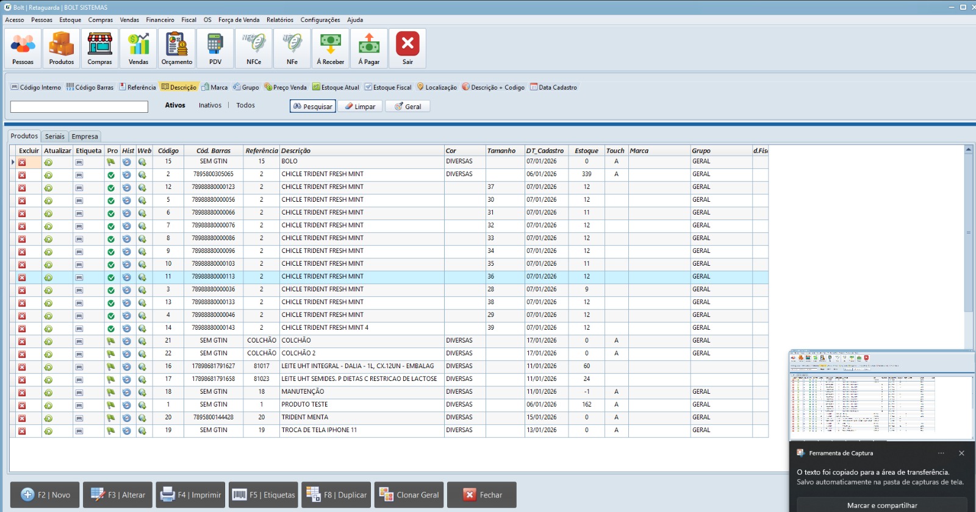
Task: Click F2 | Novo button
Action: coord(45,495)
